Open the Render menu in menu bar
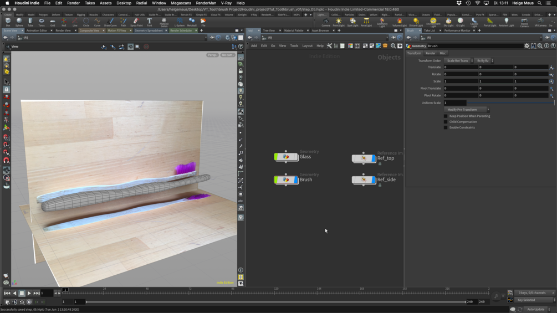 click(73, 3)
